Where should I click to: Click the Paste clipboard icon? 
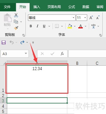(7, 18)
